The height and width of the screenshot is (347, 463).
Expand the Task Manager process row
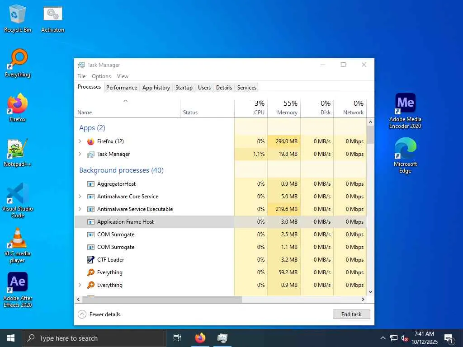click(80, 154)
